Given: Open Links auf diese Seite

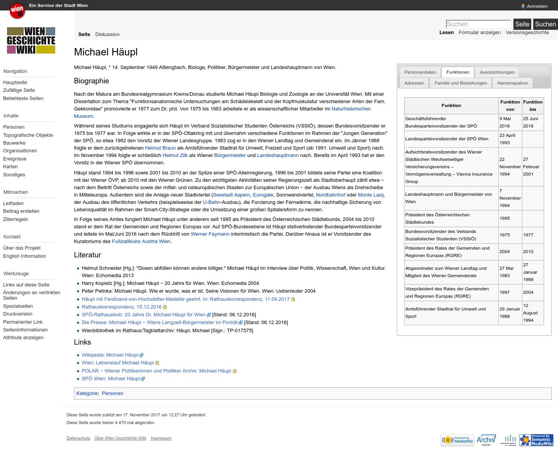Looking at the screenshot, I should point(26,285).
